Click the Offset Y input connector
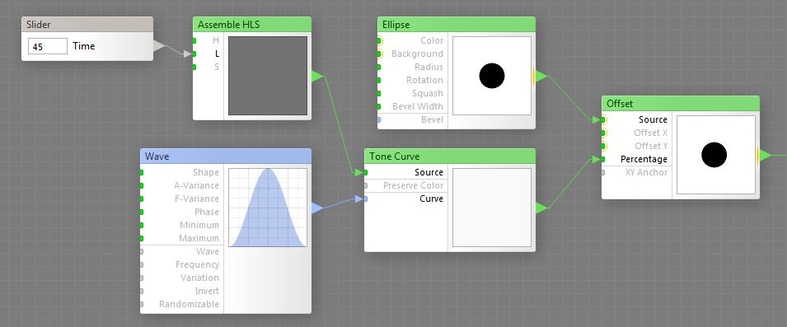This screenshot has width=787, height=327. [604, 146]
